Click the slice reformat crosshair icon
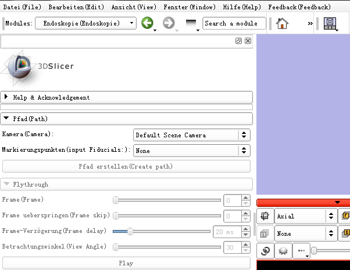 pyautogui.click(x=265, y=216)
